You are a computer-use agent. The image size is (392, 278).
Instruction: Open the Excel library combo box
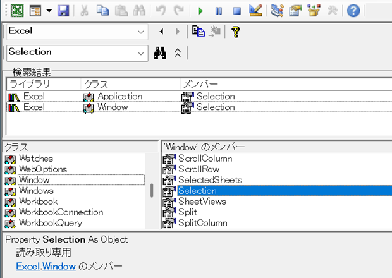pyautogui.click(x=77, y=32)
